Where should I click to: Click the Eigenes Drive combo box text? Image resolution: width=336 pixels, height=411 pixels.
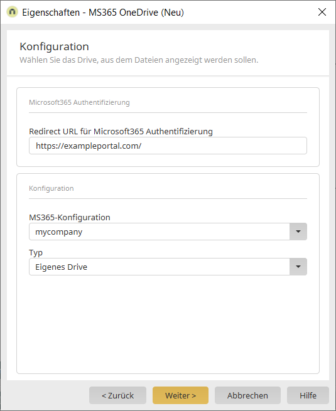[61, 267]
